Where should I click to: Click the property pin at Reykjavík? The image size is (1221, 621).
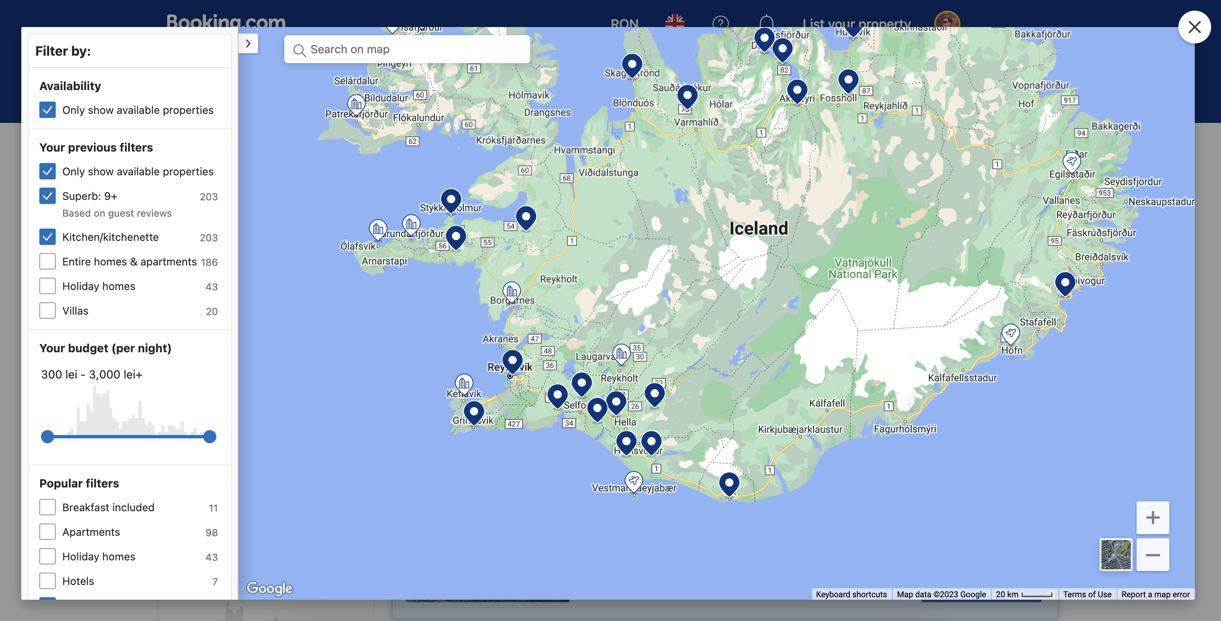pyautogui.click(x=512, y=361)
